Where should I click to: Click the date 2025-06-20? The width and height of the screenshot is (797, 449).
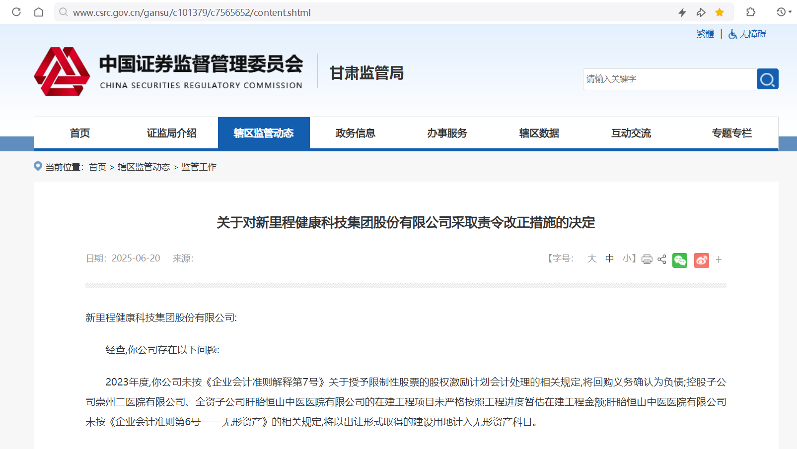tap(136, 258)
